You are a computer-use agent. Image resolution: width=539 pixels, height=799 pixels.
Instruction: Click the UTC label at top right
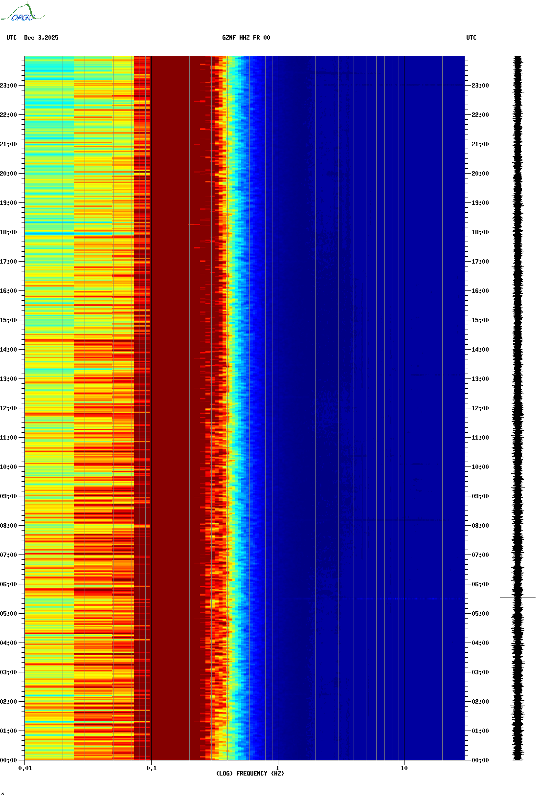pyautogui.click(x=471, y=38)
